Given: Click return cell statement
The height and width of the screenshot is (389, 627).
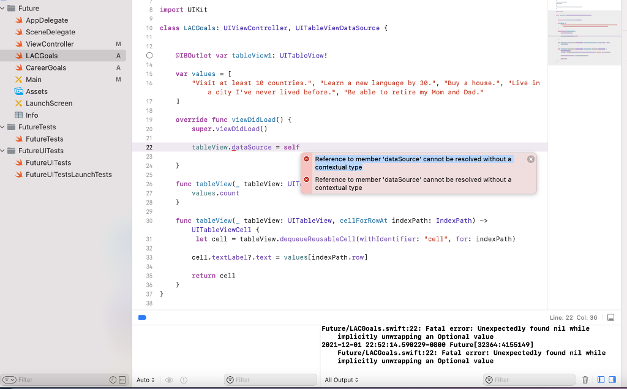Looking at the screenshot, I should coord(213,276).
